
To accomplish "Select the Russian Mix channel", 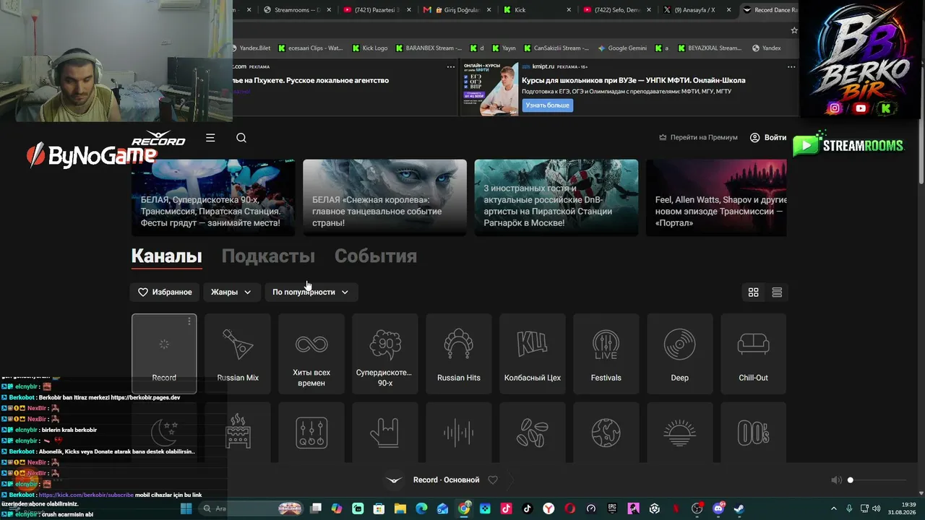I will 238,353.
